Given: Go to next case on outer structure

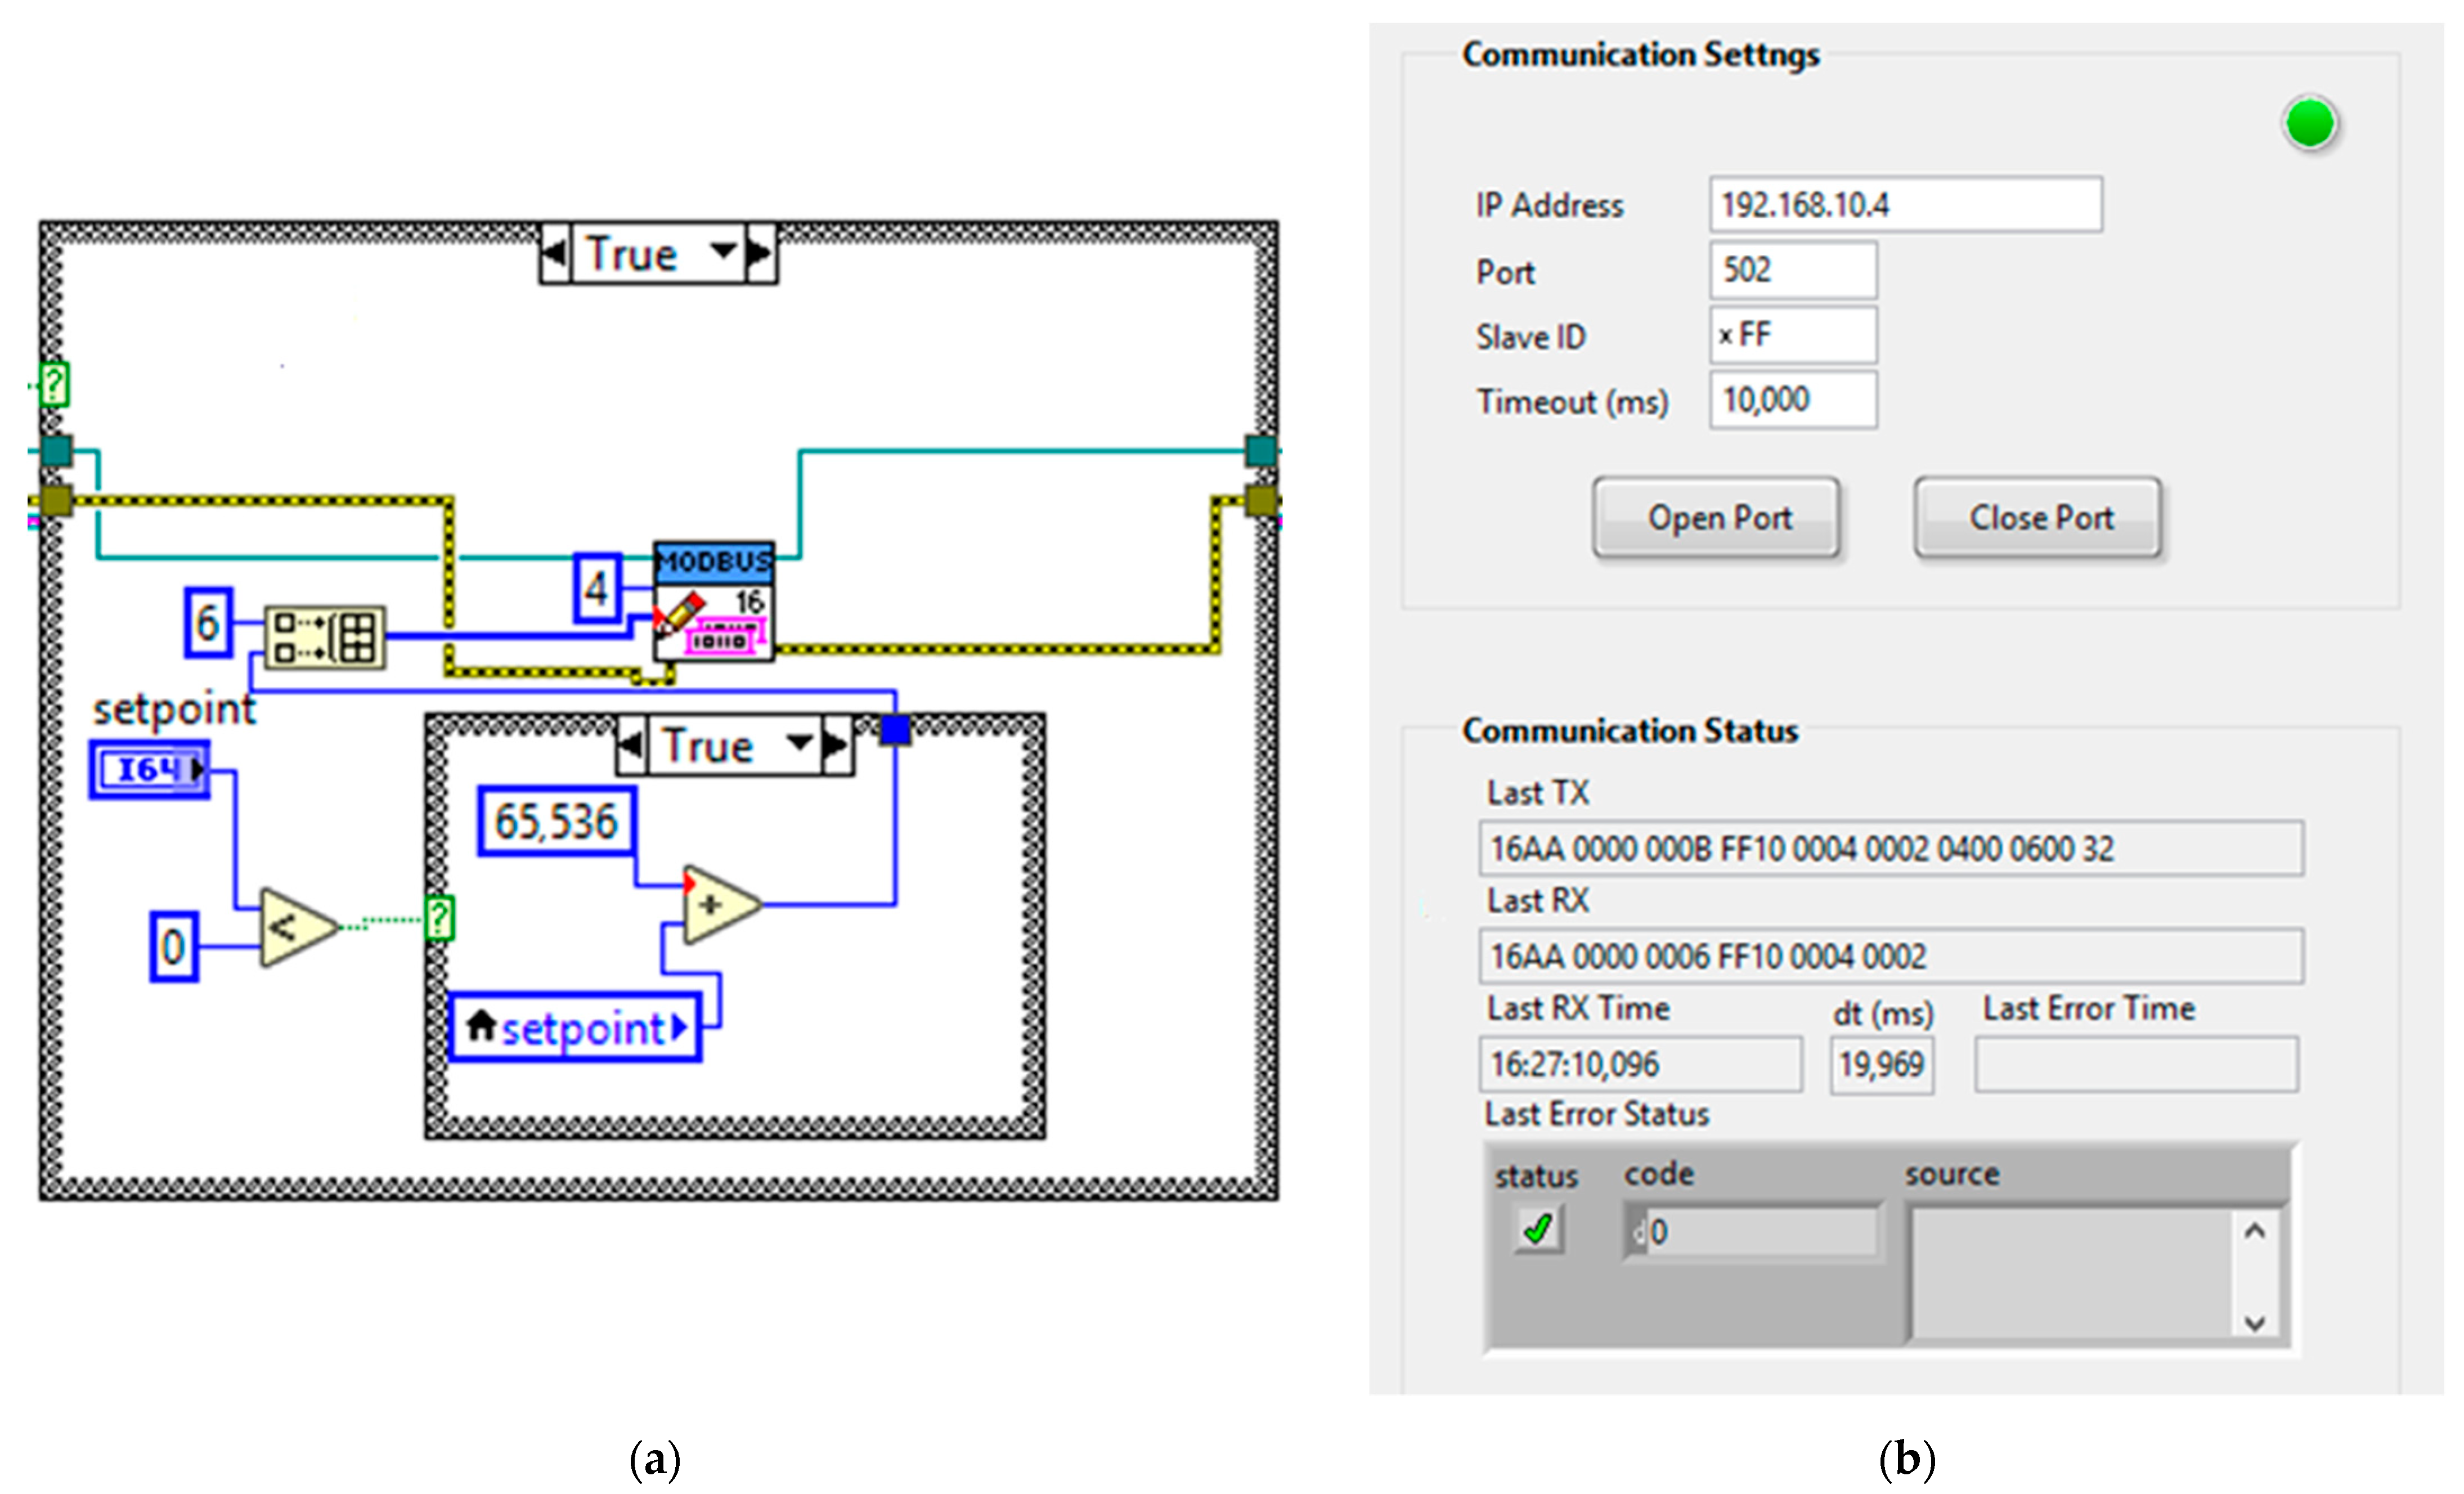Looking at the screenshot, I should point(760,253).
